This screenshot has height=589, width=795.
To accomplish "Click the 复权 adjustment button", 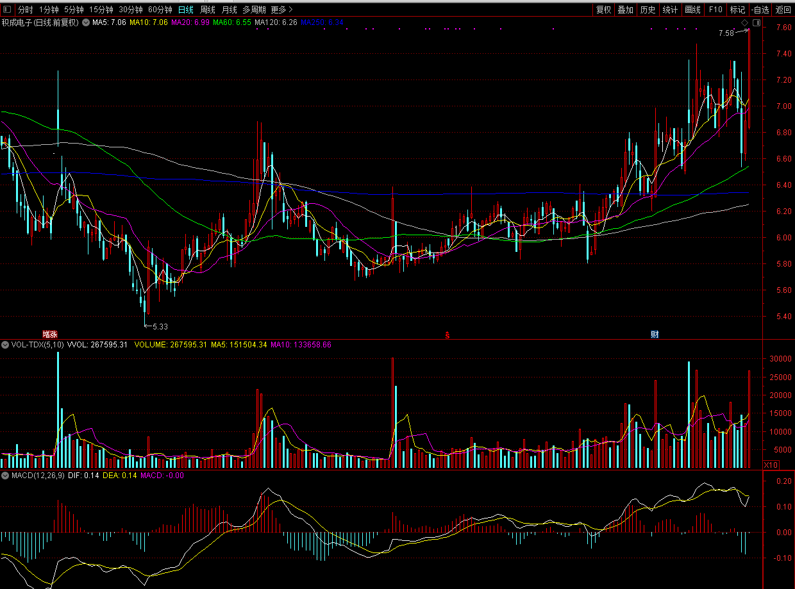I will (x=603, y=10).
